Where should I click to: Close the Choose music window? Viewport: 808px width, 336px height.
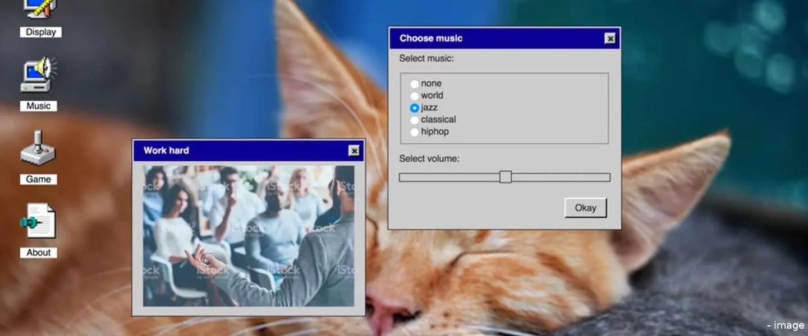click(610, 39)
